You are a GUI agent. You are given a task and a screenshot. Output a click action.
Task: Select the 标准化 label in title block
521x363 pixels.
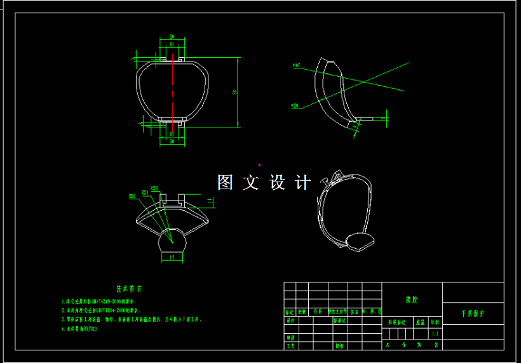click(x=339, y=320)
